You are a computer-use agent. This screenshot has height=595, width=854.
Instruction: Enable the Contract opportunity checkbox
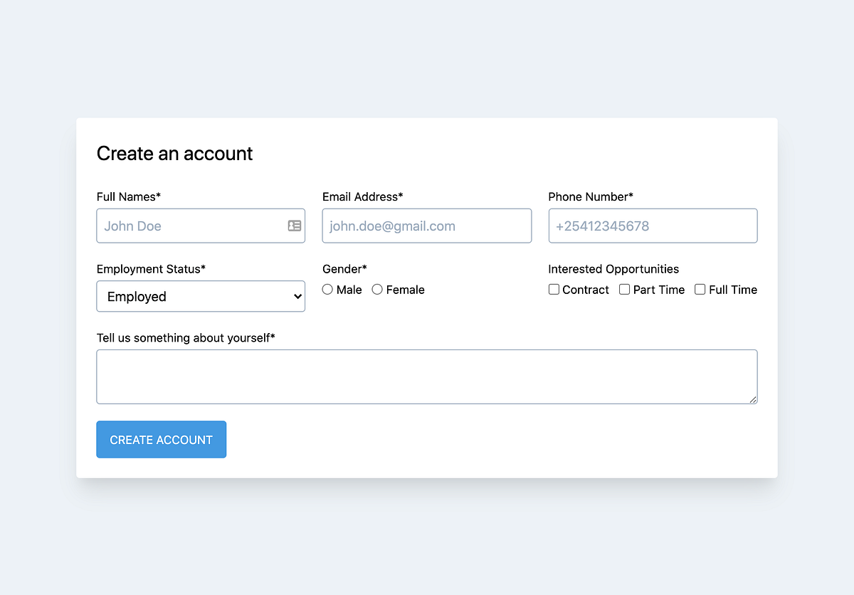[554, 289]
